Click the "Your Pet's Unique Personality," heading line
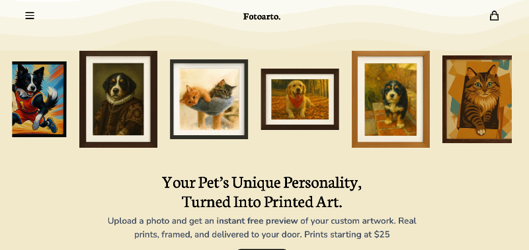The height and width of the screenshot is (250, 529). [262, 182]
